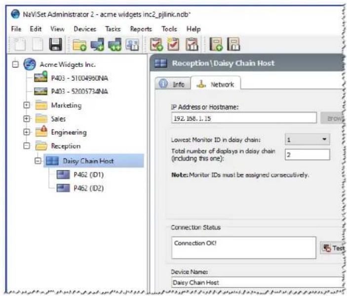Collapse the Acme Widgets Inc. root node
347x296 pixels.
(x=15, y=65)
